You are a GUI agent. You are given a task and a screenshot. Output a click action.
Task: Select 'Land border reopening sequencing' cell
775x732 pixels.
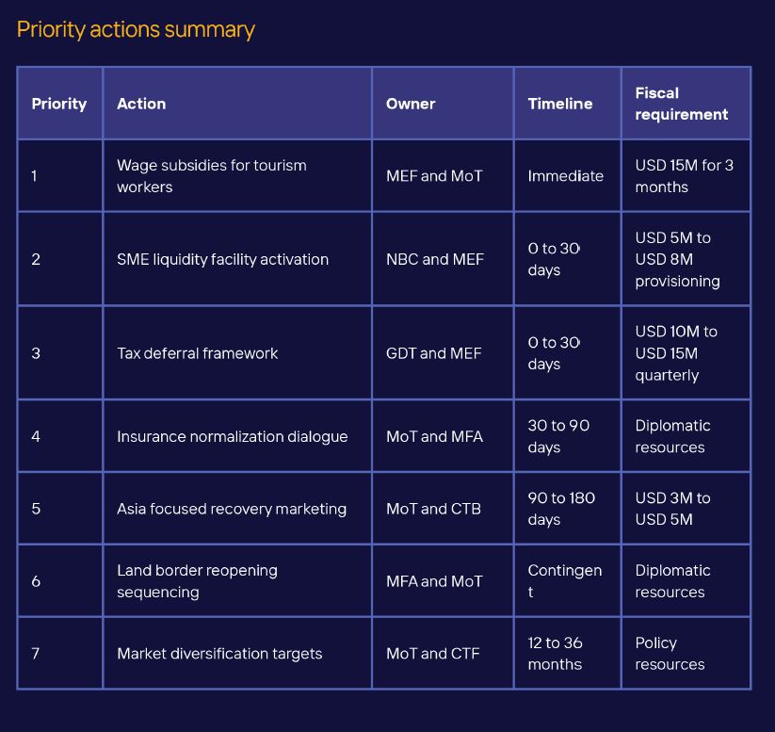tap(197, 581)
